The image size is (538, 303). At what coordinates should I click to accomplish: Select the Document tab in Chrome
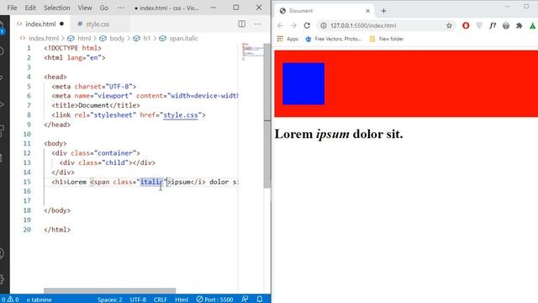point(324,11)
